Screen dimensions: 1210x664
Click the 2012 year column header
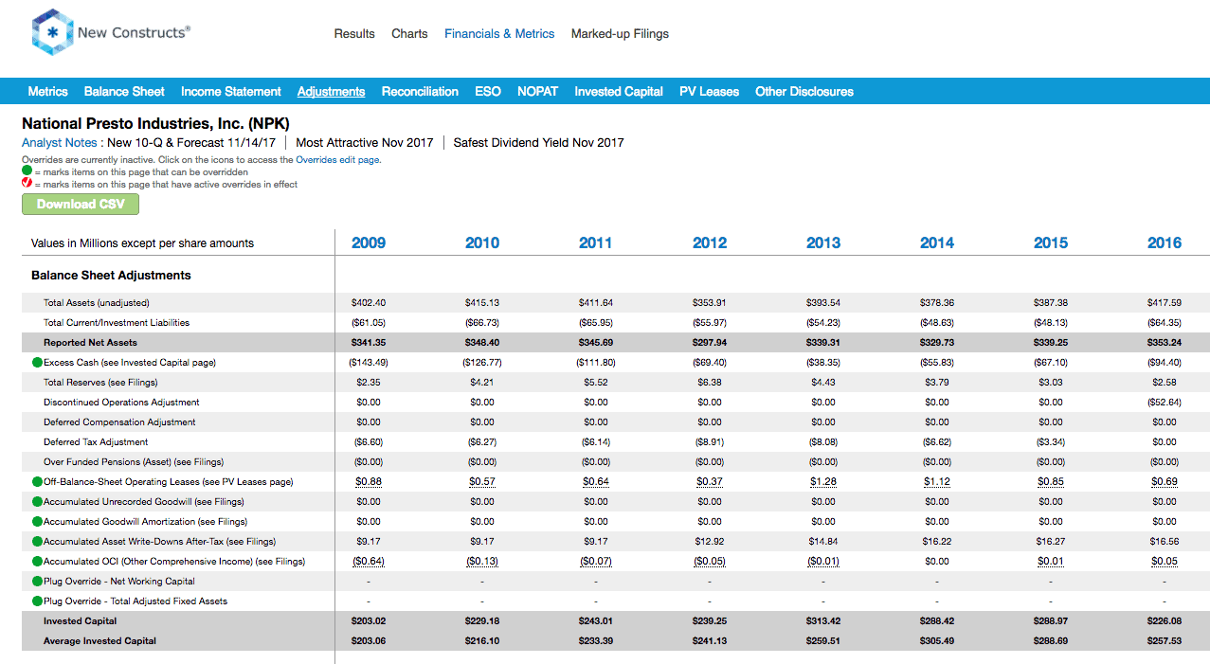click(710, 243)
